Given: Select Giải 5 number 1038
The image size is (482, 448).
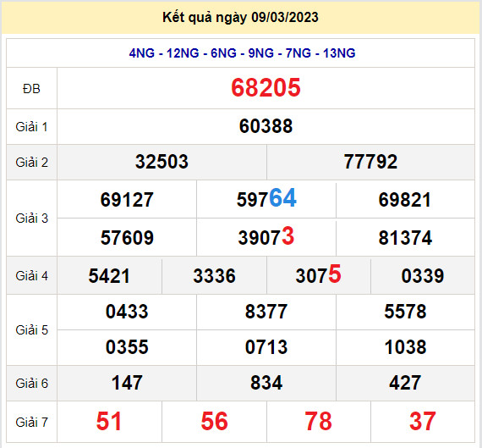Looking at the screenshot, I should (x=405, y=347).
